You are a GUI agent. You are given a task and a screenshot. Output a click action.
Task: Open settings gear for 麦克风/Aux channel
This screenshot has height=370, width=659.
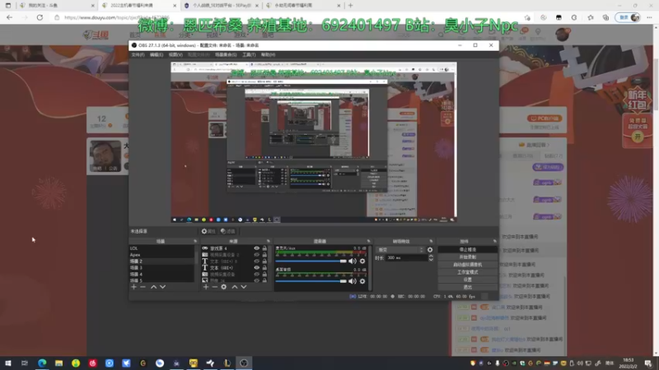(362, 261)
